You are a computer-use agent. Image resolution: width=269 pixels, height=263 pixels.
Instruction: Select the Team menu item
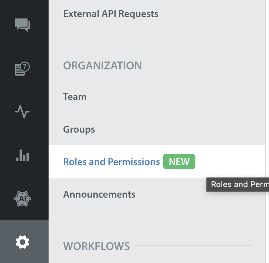(75, 97)
